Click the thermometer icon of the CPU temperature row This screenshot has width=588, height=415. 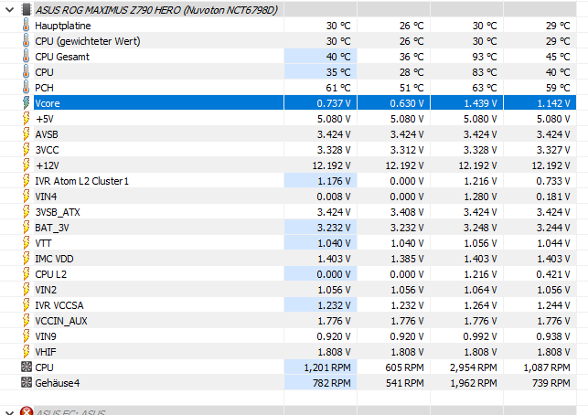pos(26,72)
